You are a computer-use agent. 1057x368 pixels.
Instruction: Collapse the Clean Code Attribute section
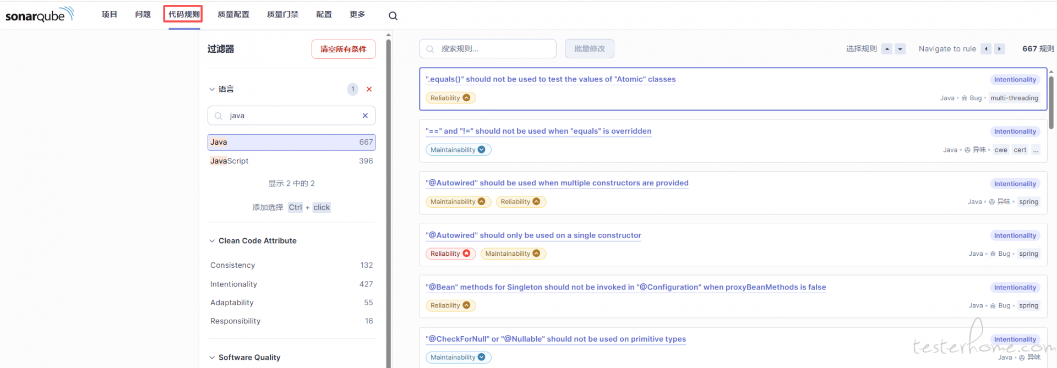click(212, 241)
